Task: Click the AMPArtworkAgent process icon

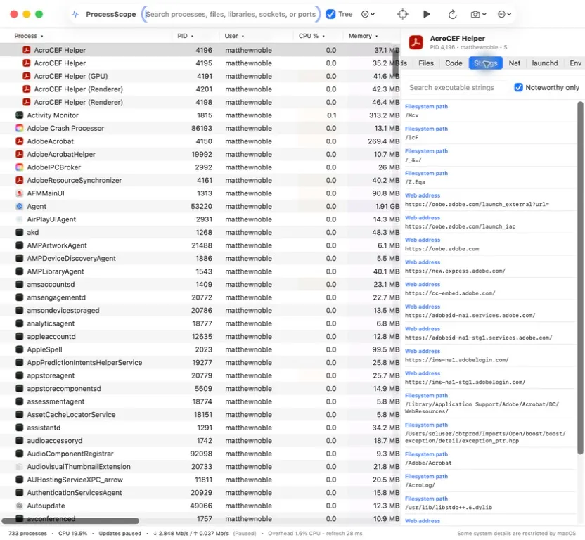Action: pyautogui.click(x=20, y=245)
